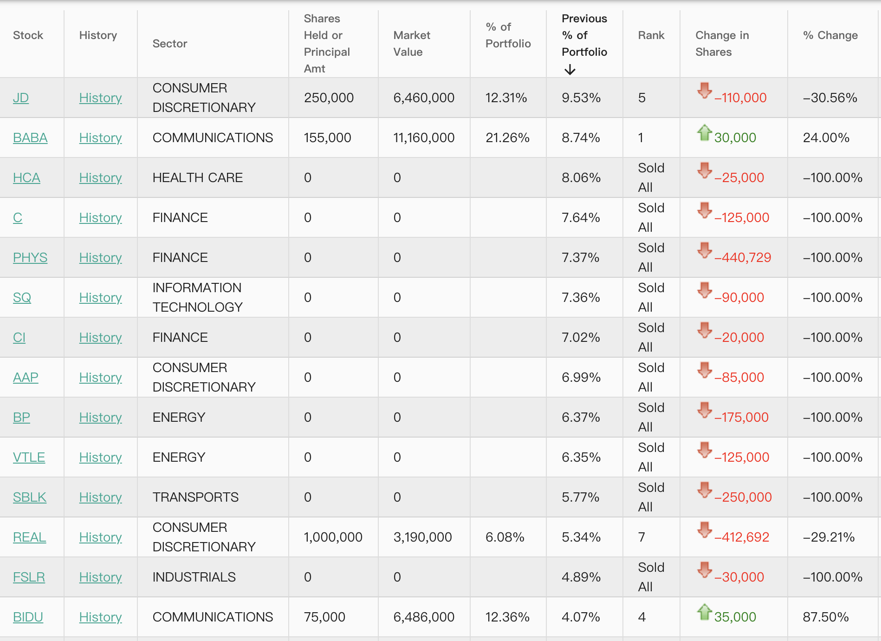Select the INDUSTRIALS sector cell
881x641 pixels.
(x=194, y=577)
